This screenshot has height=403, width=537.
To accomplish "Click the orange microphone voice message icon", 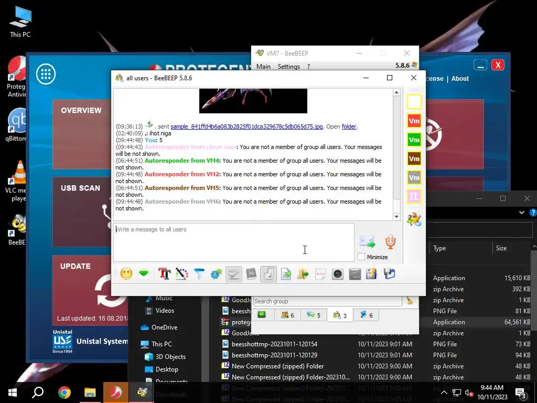I will 390,241.
